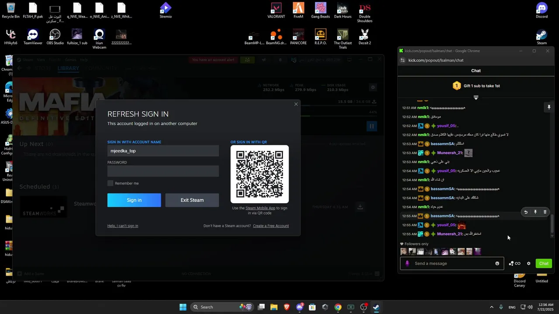Viewport: 559px width, 314px height.
Task: Open the volume icon in system tray
Action: [x=531, y=307]
